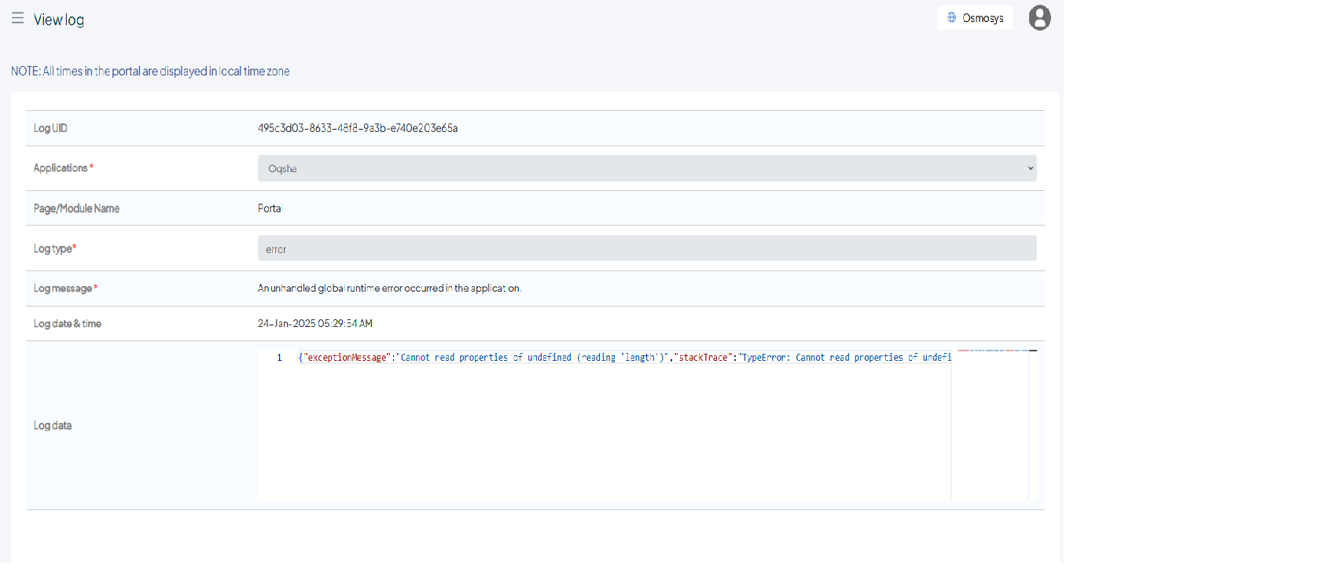Click the exceptionMessage key in the log JSON

pyautogui.click(x=347, y=358)
